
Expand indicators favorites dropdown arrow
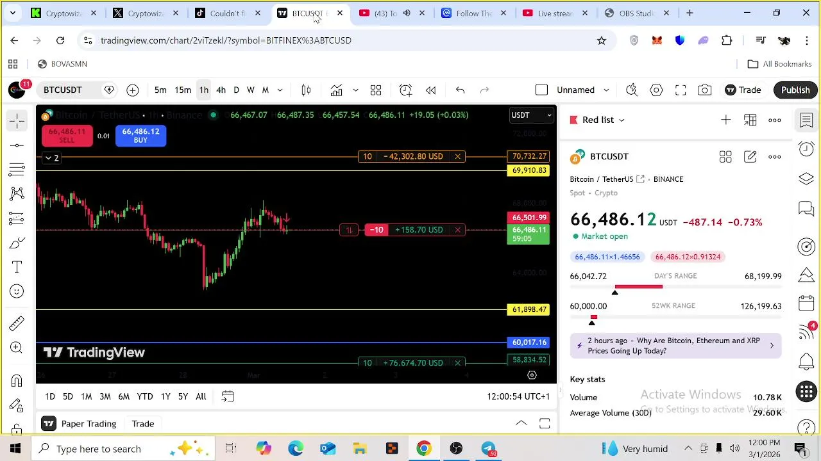[355, 90]
